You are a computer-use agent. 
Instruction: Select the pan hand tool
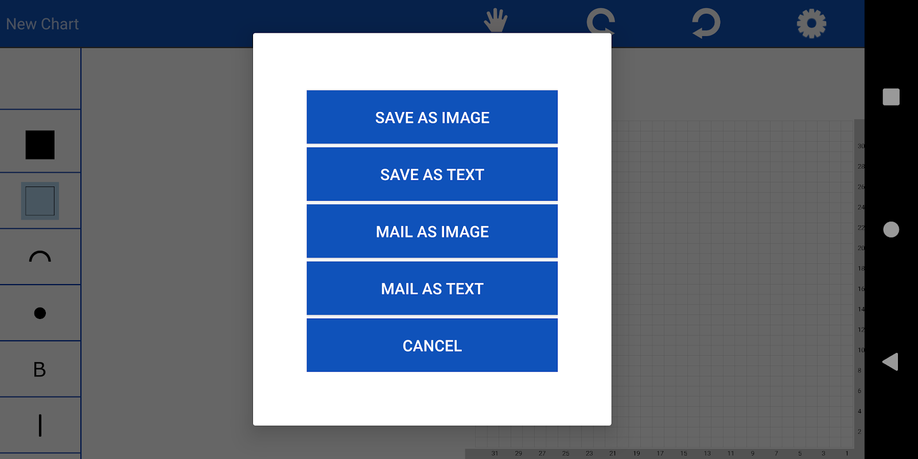[x=495, y=21]
